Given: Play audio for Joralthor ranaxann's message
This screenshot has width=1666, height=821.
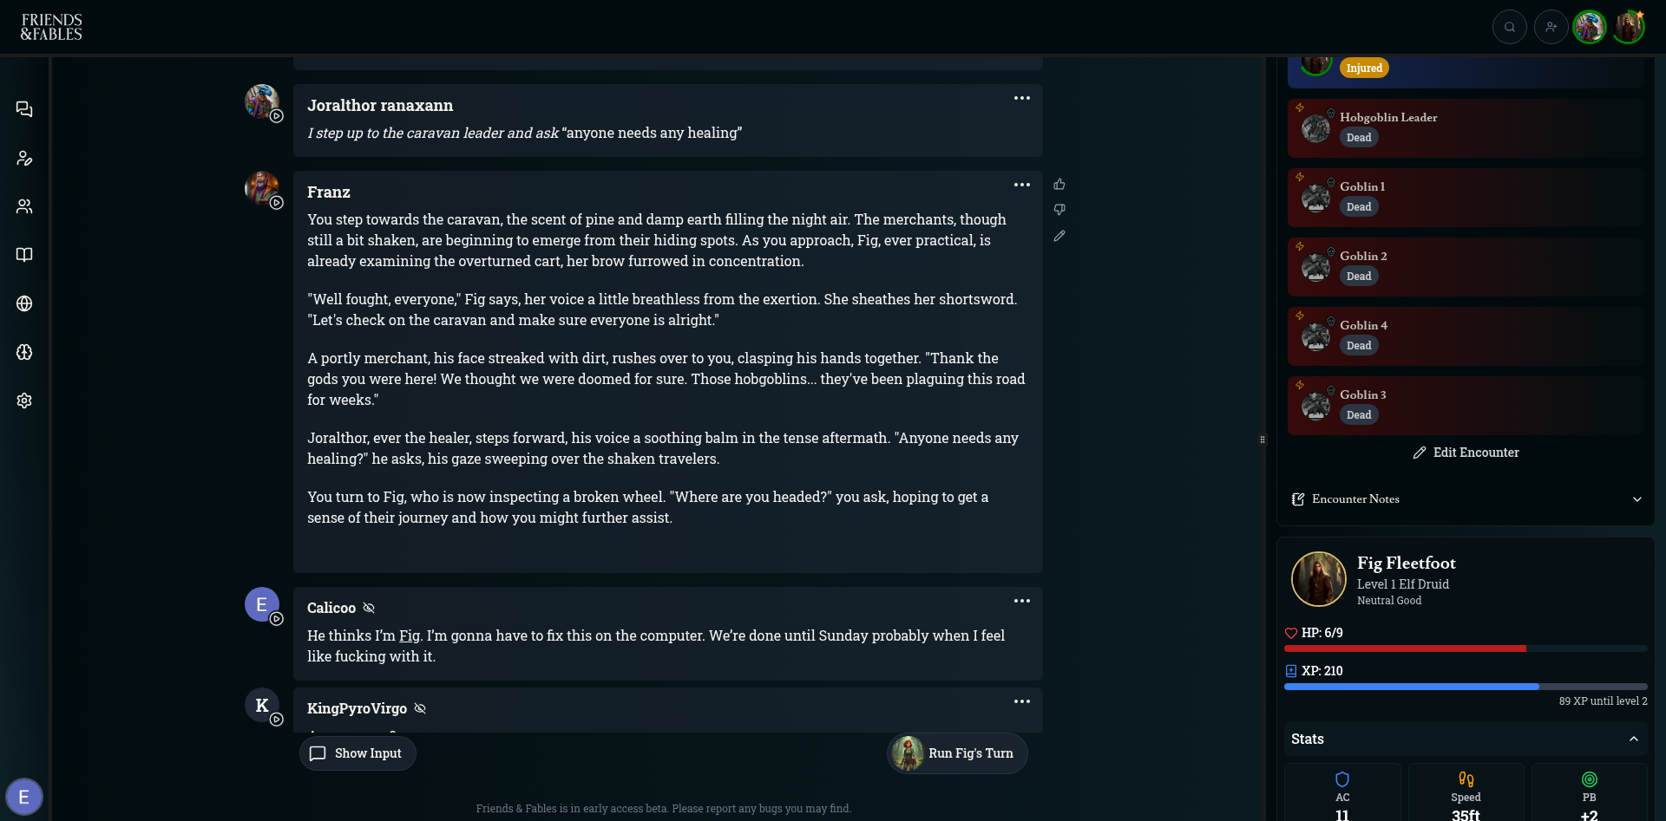Looking at the screenshot, I should (277, 116).
